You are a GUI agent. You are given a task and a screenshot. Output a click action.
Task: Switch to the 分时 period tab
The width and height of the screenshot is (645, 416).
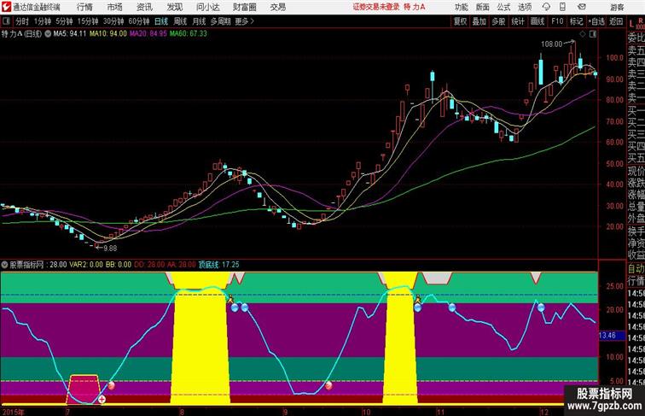click(x=22, y=21)
